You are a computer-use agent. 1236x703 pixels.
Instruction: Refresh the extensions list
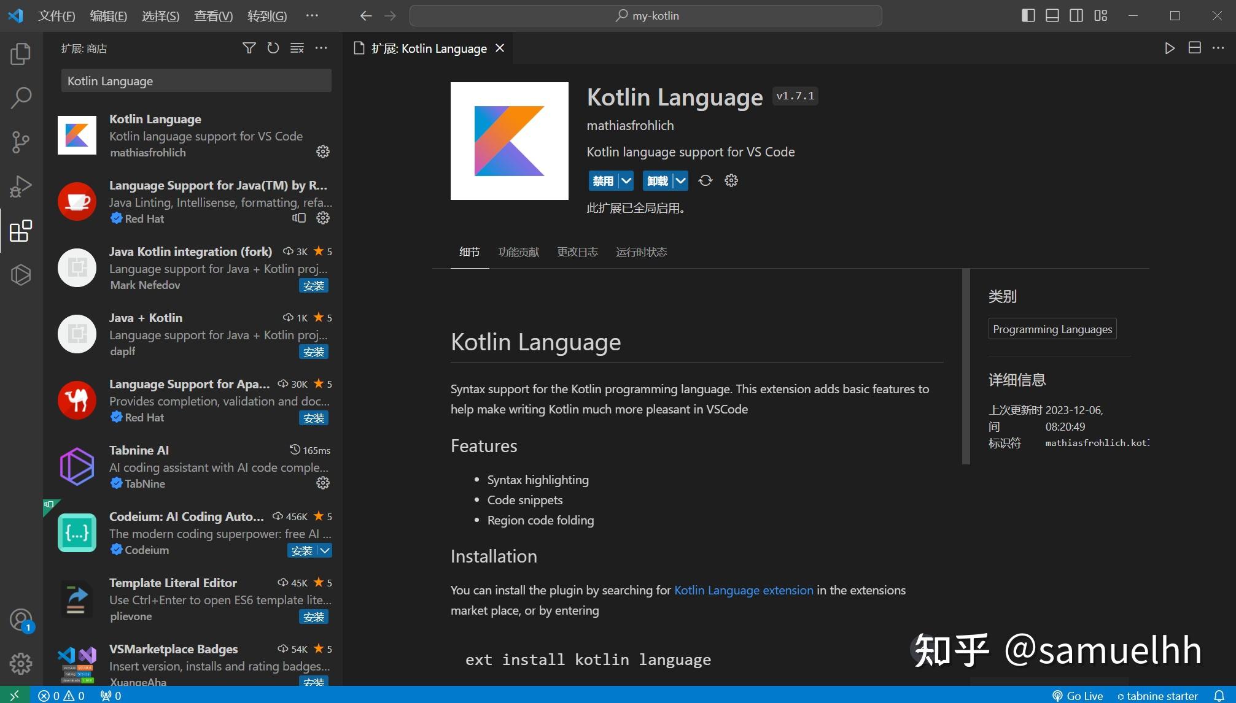click(273, 48)
